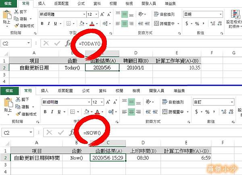Click Middle Align in upper ribbon
242x175 pixels.
(125, 14)
